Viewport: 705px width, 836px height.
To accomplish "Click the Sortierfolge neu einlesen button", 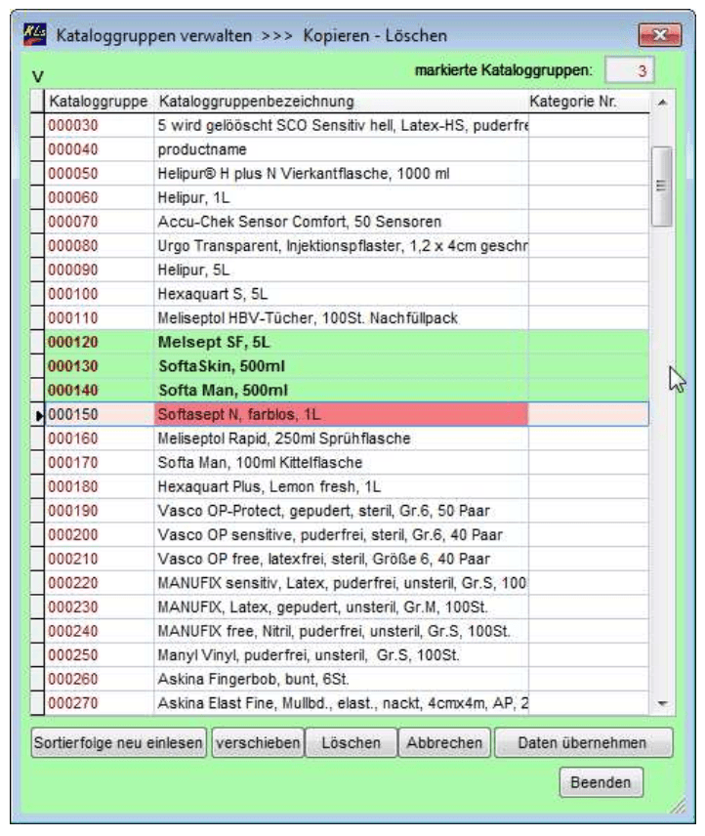I will pyautogui.click(x=118, y=742).
